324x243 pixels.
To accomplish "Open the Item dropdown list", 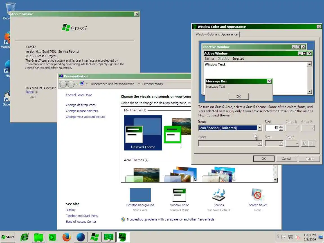I will (x=260, y=128).
